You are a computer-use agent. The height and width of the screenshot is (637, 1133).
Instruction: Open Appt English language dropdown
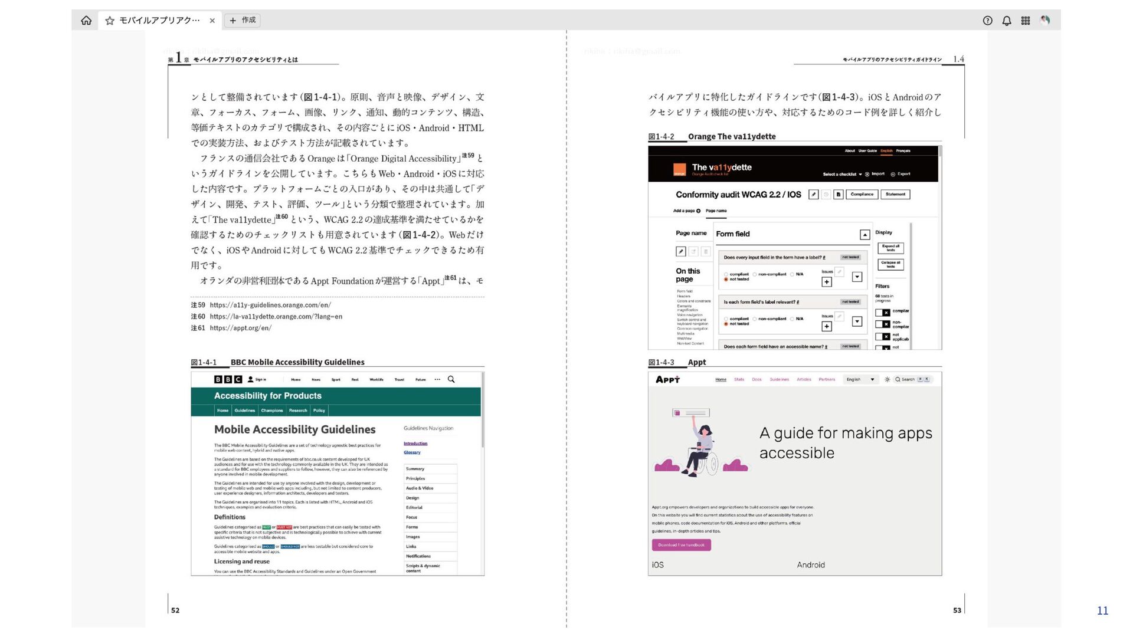click(860, 380)
